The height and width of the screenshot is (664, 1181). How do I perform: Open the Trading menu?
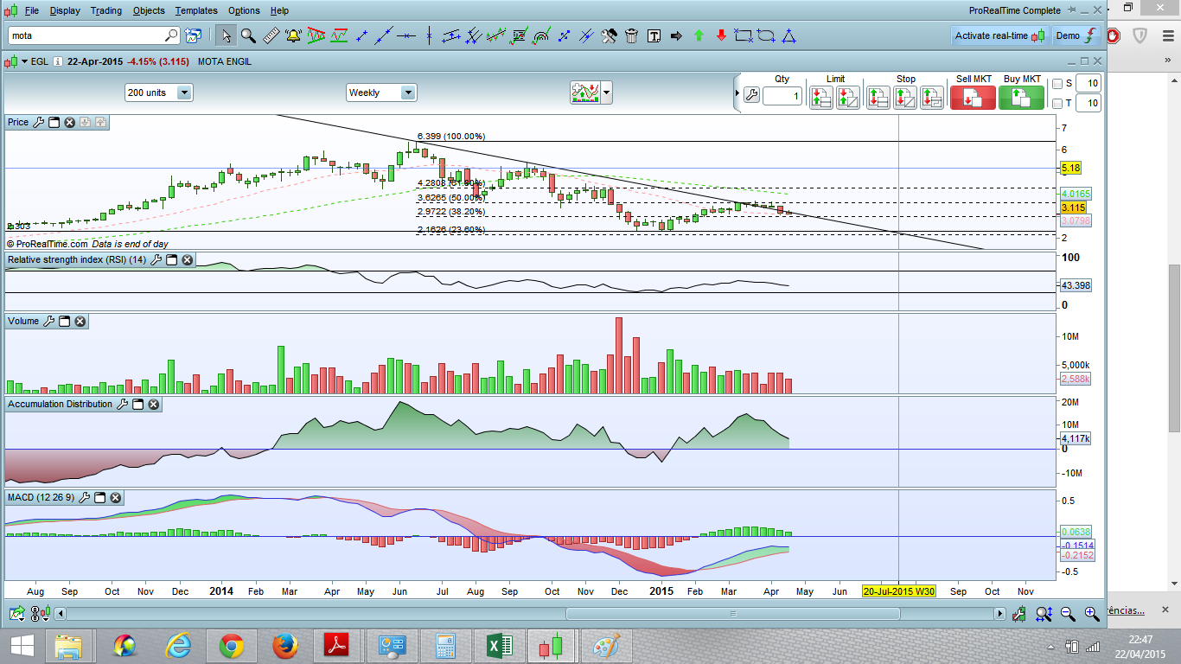click(x=106, y=10)
